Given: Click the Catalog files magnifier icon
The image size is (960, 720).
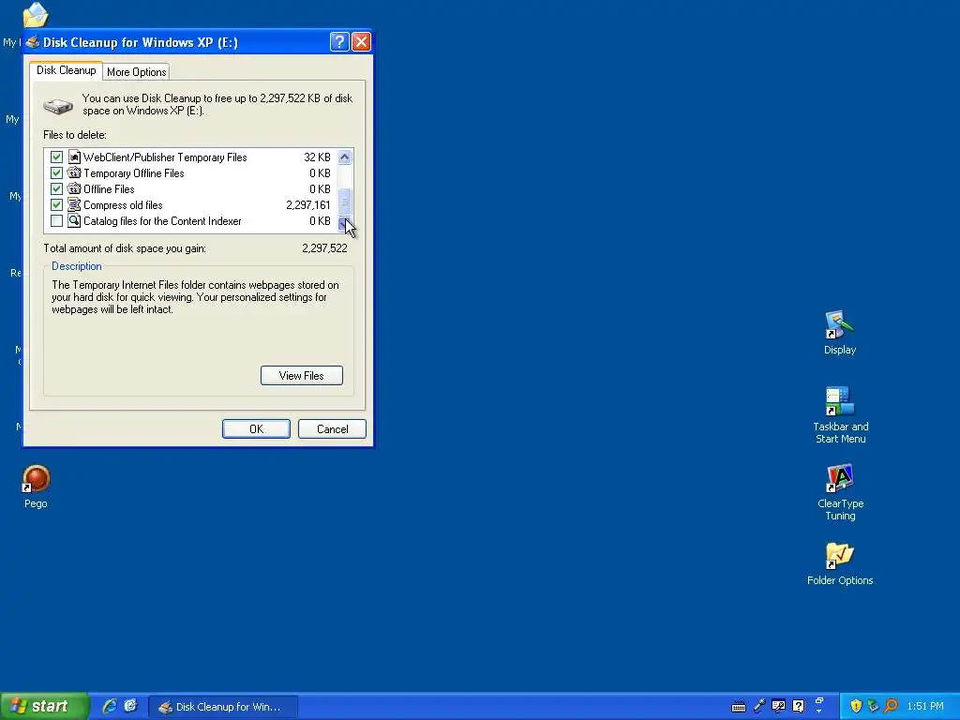Looking at the screenshot, I should (x=74, y=221).
